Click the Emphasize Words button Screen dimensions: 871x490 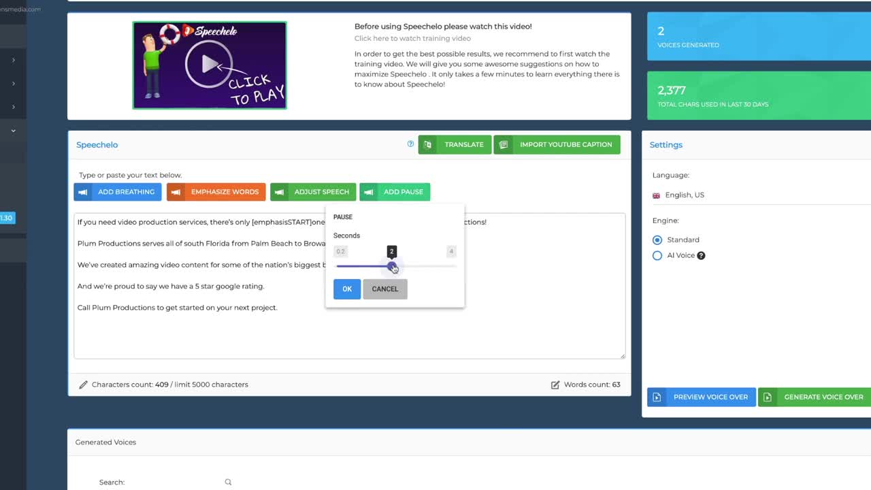(216, 192)
